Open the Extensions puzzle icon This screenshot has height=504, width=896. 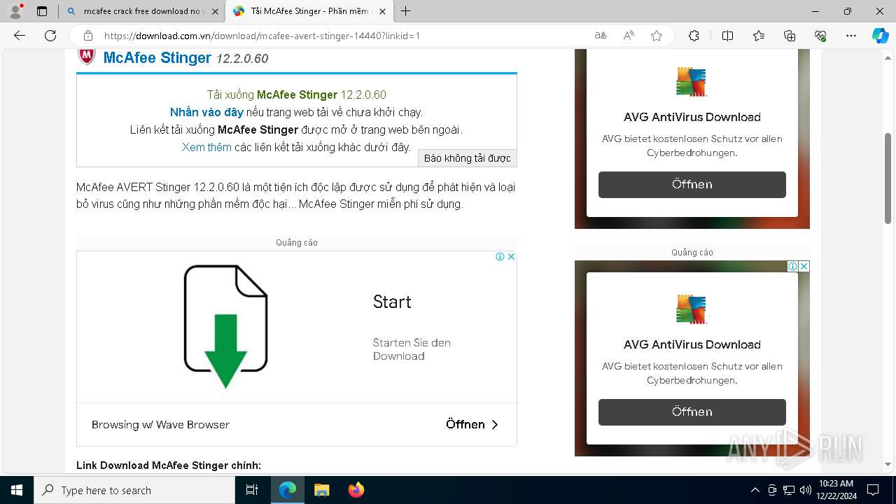(694, 36)
